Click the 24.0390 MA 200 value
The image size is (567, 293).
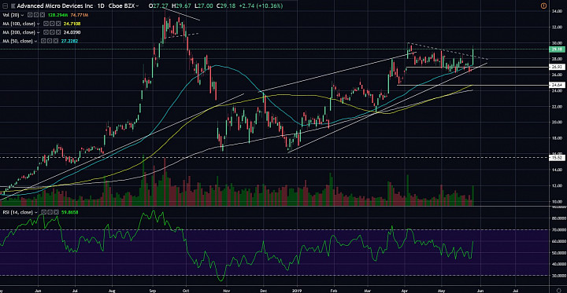(72, 32)
